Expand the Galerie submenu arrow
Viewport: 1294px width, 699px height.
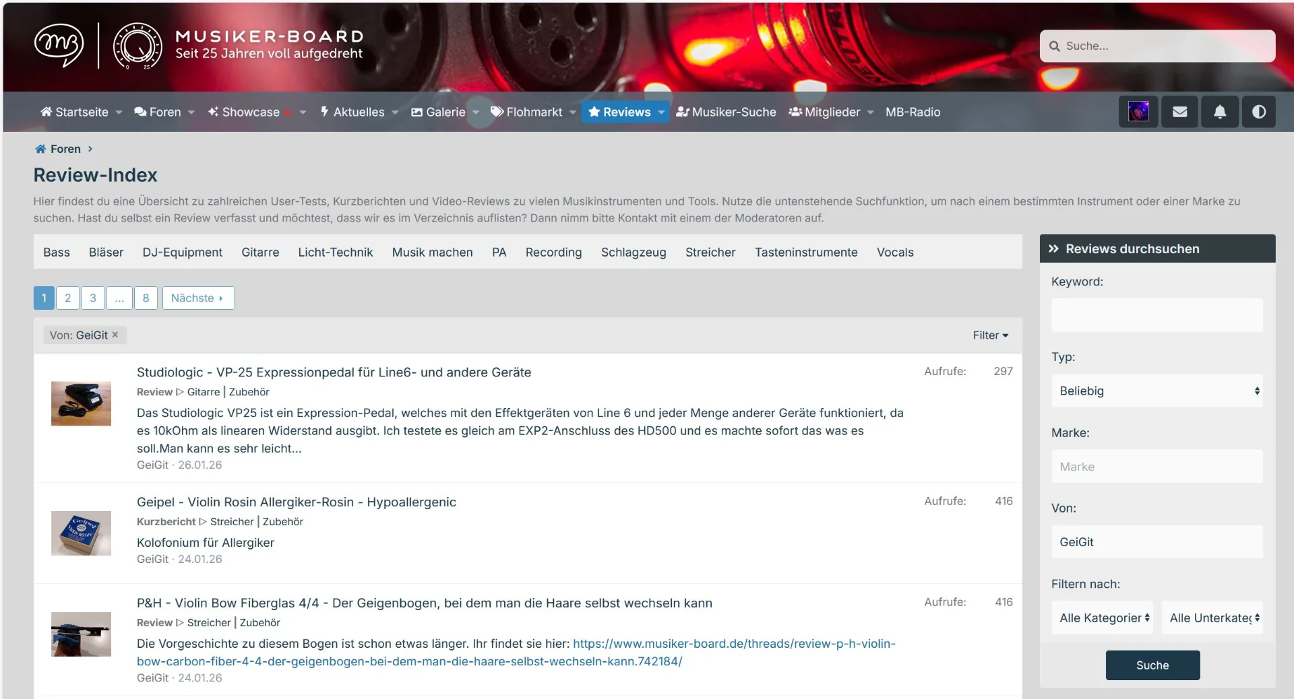[476, 112]
